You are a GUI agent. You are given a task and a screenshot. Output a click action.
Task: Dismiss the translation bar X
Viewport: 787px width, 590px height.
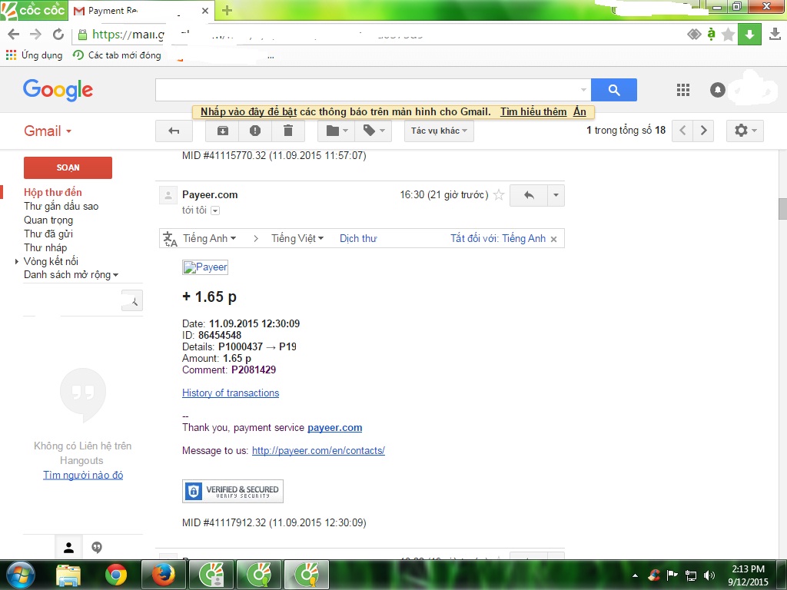click(553, 240)
